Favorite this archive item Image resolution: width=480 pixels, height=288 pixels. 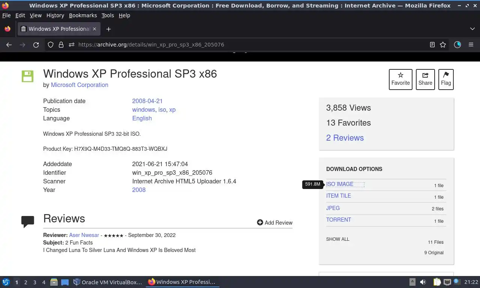400,79
